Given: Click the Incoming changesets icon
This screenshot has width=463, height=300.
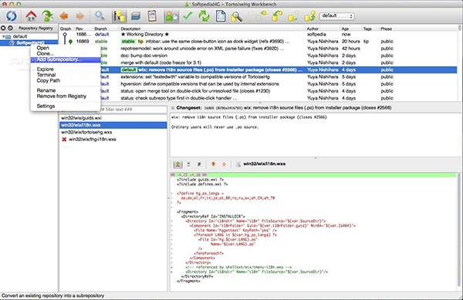Looking at the screenshot, I should 261,16.
